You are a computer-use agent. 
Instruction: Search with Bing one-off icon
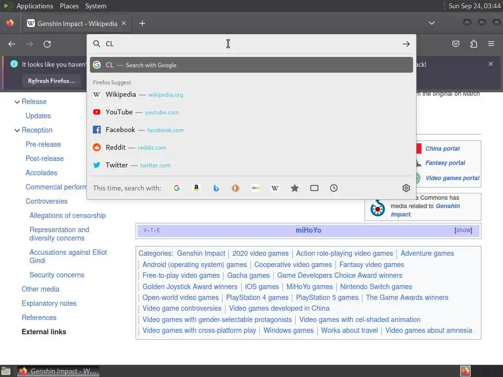[216, 188]
